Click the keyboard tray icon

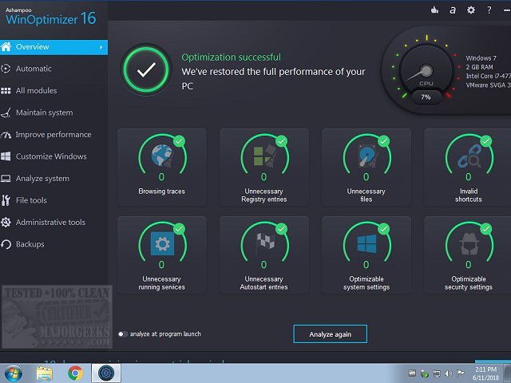[412, 373]
